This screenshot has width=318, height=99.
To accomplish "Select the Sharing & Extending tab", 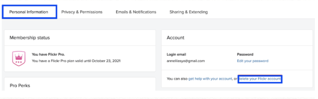I will tap(188, 12).
